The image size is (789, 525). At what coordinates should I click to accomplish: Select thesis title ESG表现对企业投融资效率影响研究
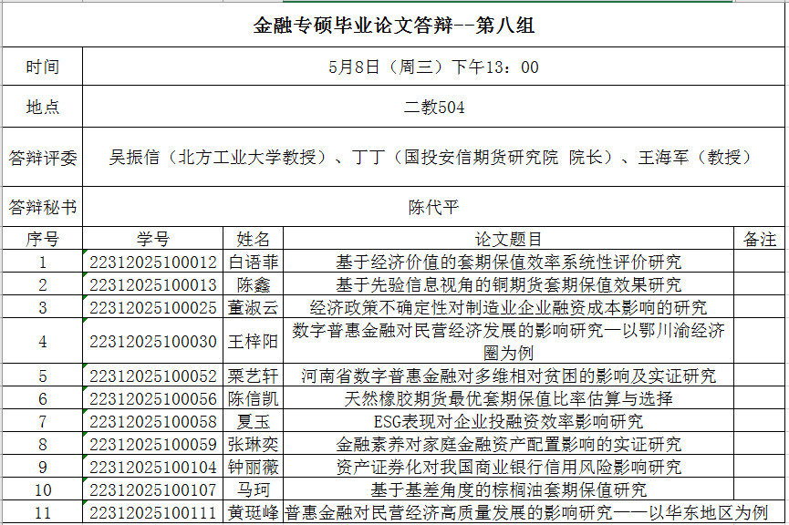[508, 421]
